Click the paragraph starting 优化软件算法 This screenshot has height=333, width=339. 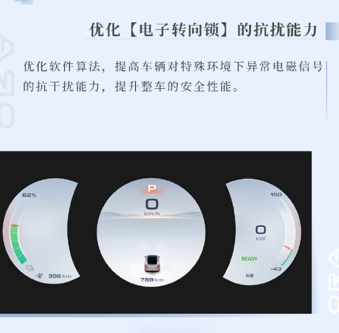point(173,76)
